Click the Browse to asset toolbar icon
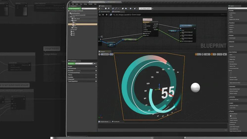 [108, 8]
